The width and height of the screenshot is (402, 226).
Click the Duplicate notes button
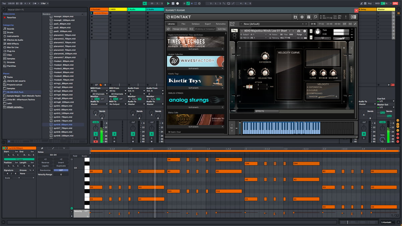[61, 166]
